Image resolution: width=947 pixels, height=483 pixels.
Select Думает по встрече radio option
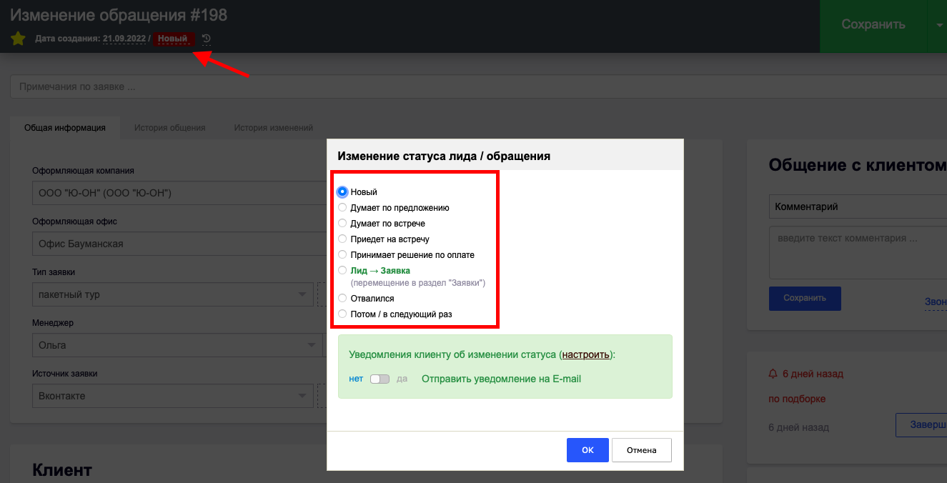pos(342,223)
